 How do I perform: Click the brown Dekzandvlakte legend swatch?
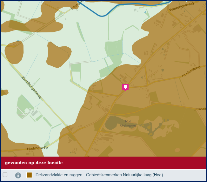point(29,175)
